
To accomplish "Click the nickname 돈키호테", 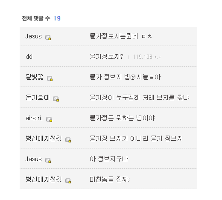I will coord(38,98).
